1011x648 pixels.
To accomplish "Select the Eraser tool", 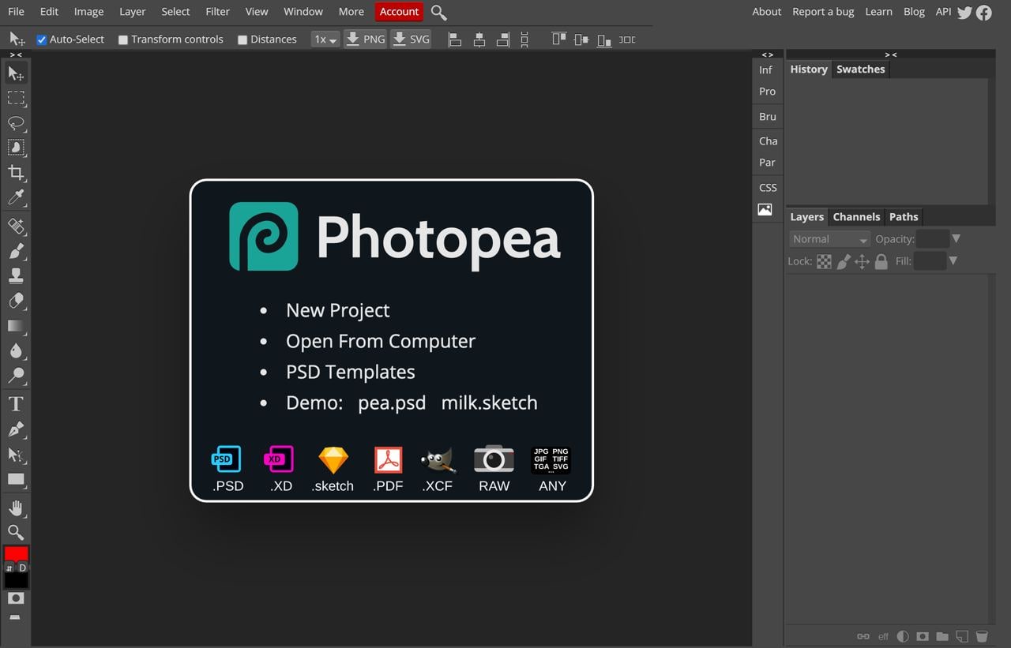I will click(16, 301).
